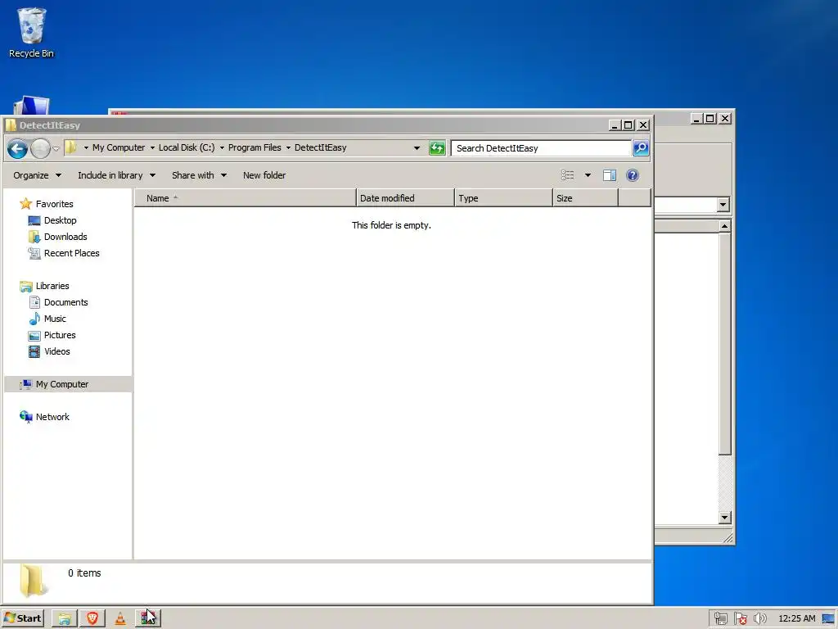Select Libraries in navigation pane
The height and width of the screenshot is (629, 838).
52,286
